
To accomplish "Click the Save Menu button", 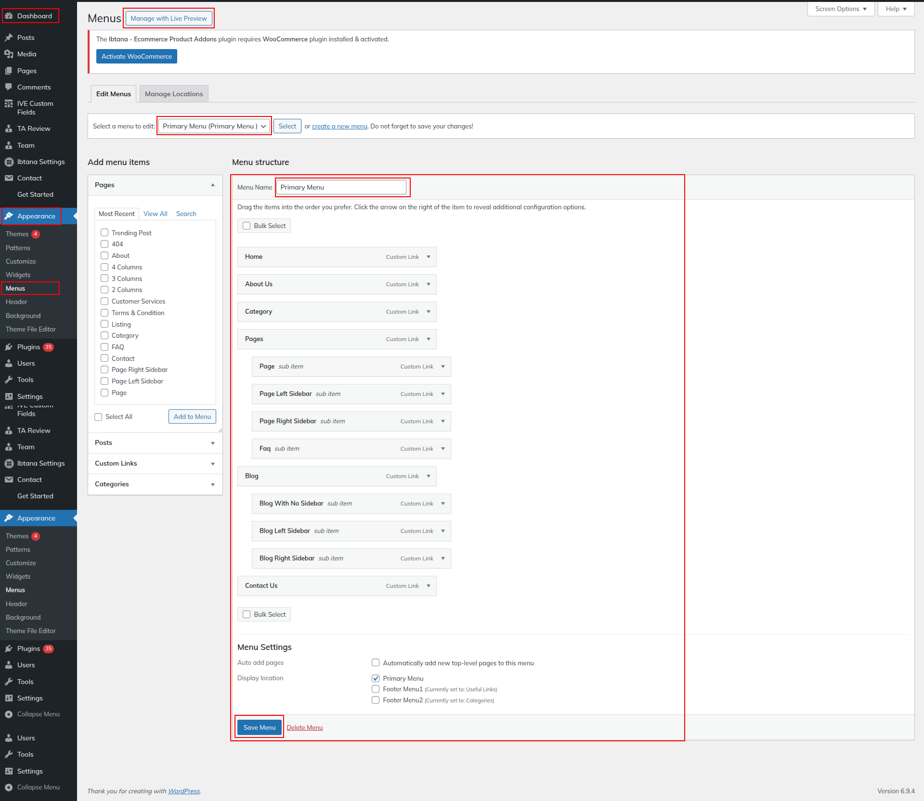I will (259, 727).
